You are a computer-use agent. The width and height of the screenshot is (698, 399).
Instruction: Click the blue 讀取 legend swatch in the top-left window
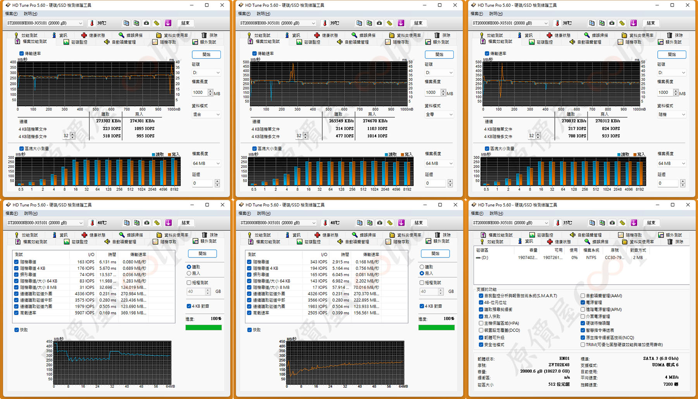point(153,155)
